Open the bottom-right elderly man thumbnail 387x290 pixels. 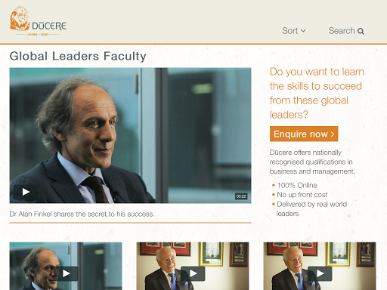click(x=320, y=266)
